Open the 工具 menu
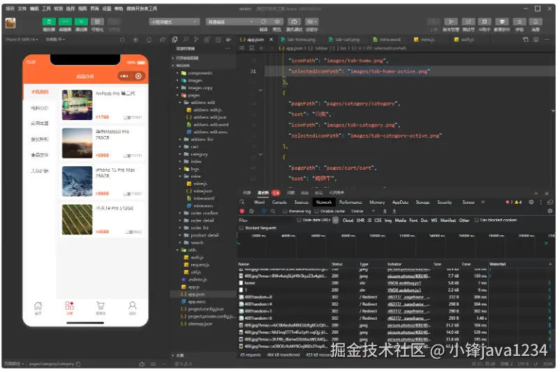 [x=46, y=8]
